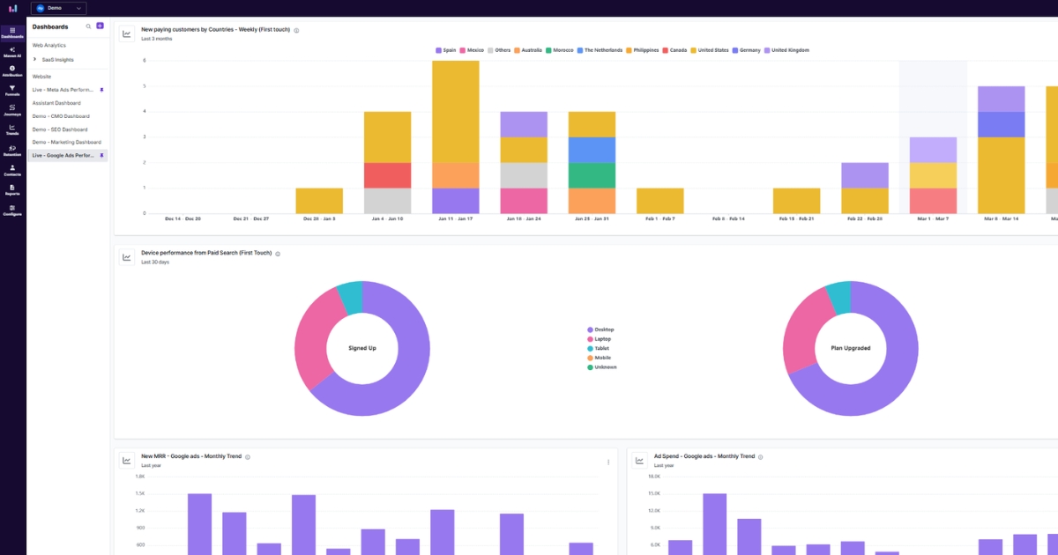Open Assistant Dashboard
The image size is (1058, 555).
click(56, 103)
